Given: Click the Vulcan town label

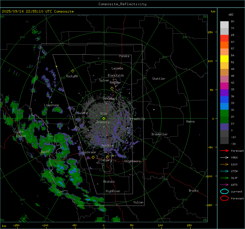Looking at the screenshot, I should (x=138, y=202).
